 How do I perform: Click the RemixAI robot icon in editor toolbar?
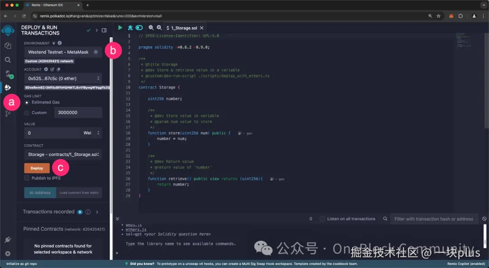coord(130,28)
